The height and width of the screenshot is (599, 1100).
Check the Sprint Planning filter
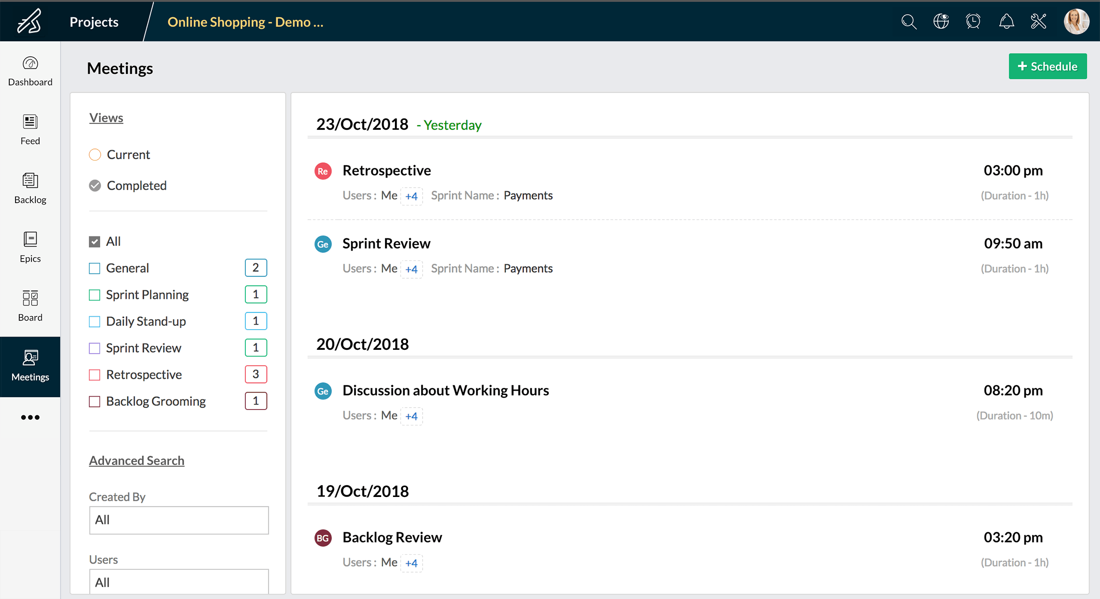[x=94, y=295]
